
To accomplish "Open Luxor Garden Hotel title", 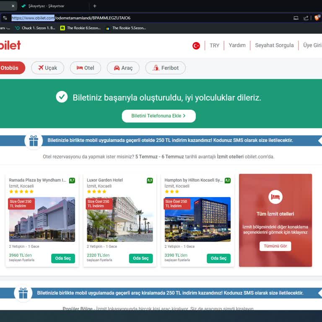I will click(x=105, y=180).
